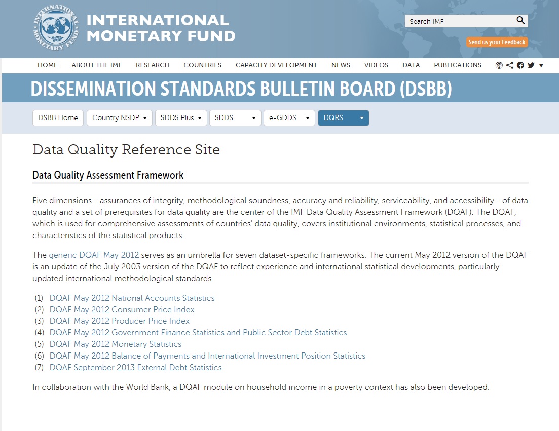Open ABOUT THE IMF menu
Viewport: 559px width, 431px height.
point(97,65)
